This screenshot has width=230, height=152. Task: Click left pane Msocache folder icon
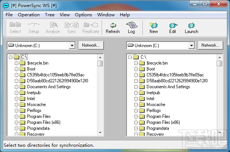click(22, 105)
